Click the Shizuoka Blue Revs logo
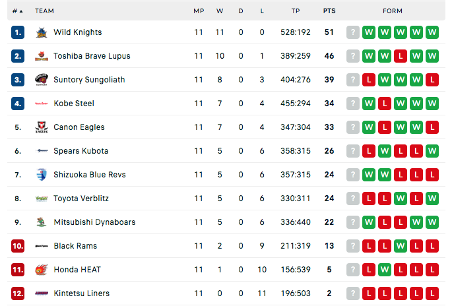 (42, 175)
